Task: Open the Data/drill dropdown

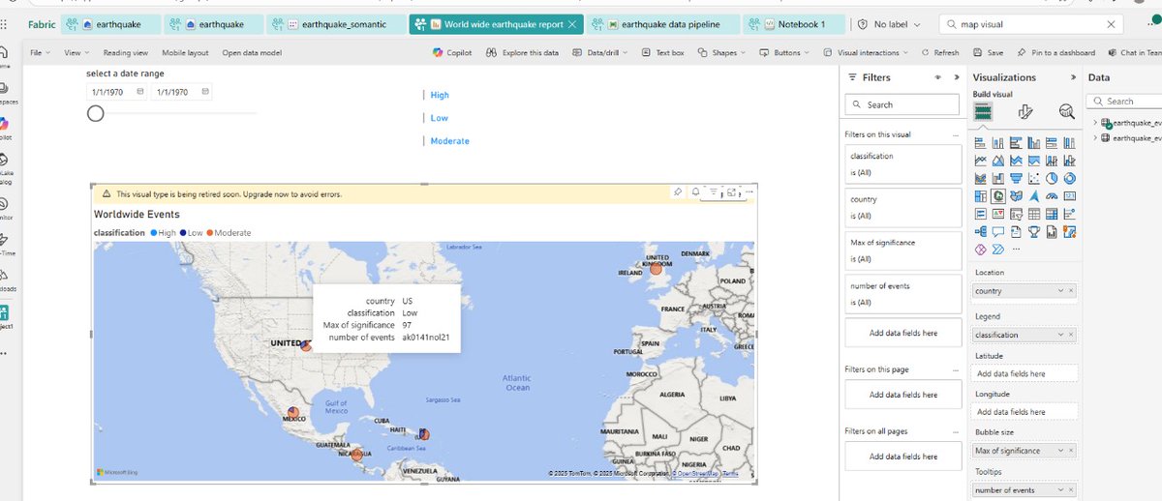Action: (x=600, y=53)
